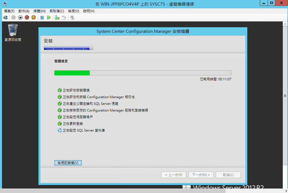Click the check icon beside 正在移除既存的 Configuration Manager 服務
This screenshot has height=193, width=288.
coord(59,110)
